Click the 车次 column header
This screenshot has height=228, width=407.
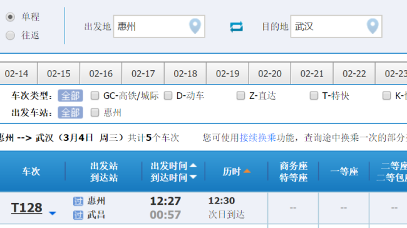point(31,172)
